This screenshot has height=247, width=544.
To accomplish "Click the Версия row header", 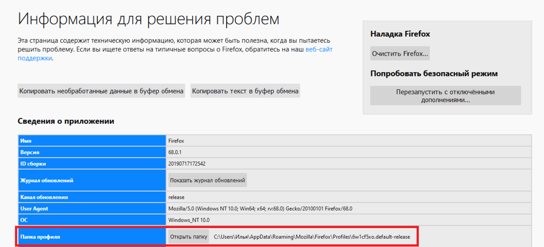I will [92, 152].
